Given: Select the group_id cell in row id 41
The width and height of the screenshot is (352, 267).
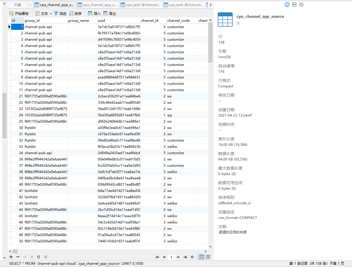Looking at the screenshot, I should (46, 191).
